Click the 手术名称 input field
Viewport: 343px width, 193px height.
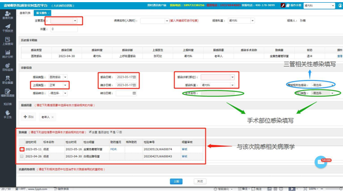218,93
